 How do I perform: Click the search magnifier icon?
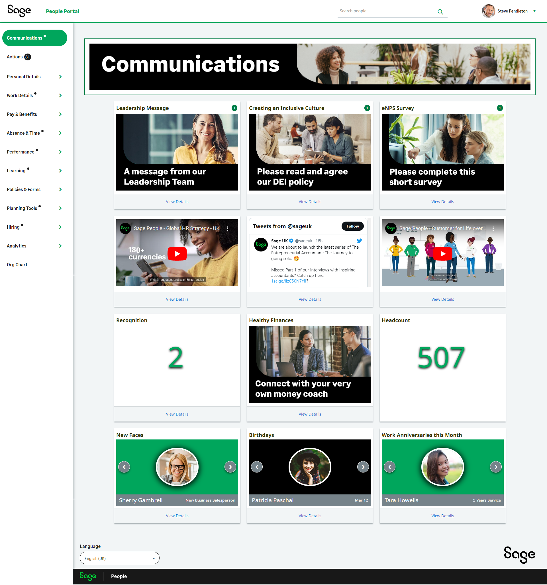(440, 12)
